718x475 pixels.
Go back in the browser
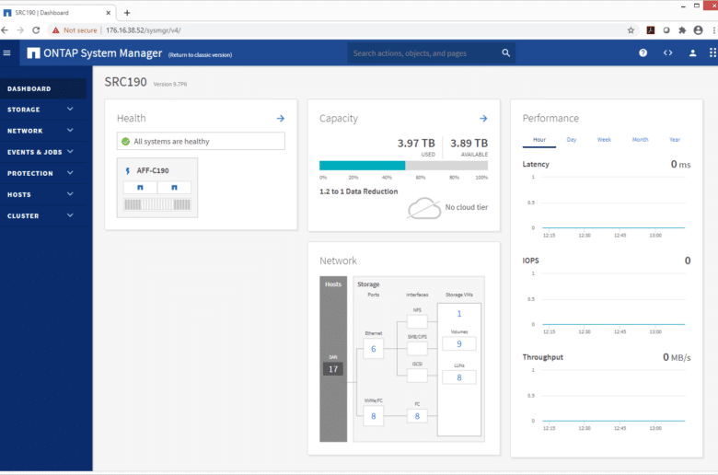5,30
